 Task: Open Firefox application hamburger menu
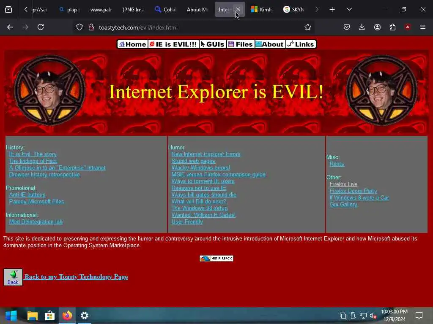pos(423,27)
